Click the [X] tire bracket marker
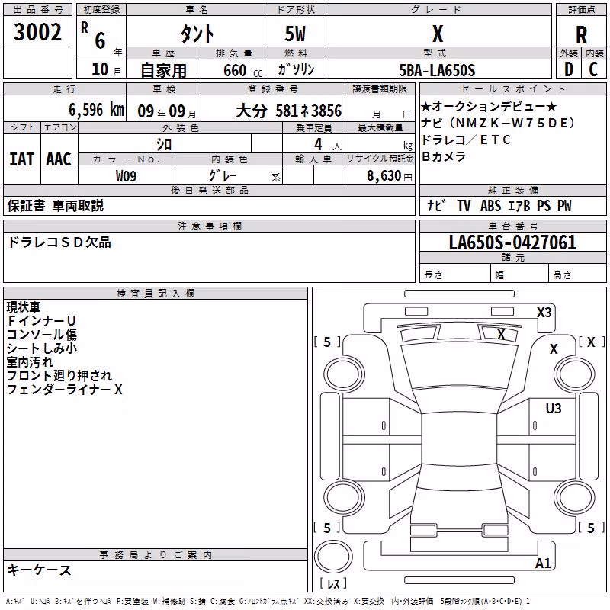 591,342
